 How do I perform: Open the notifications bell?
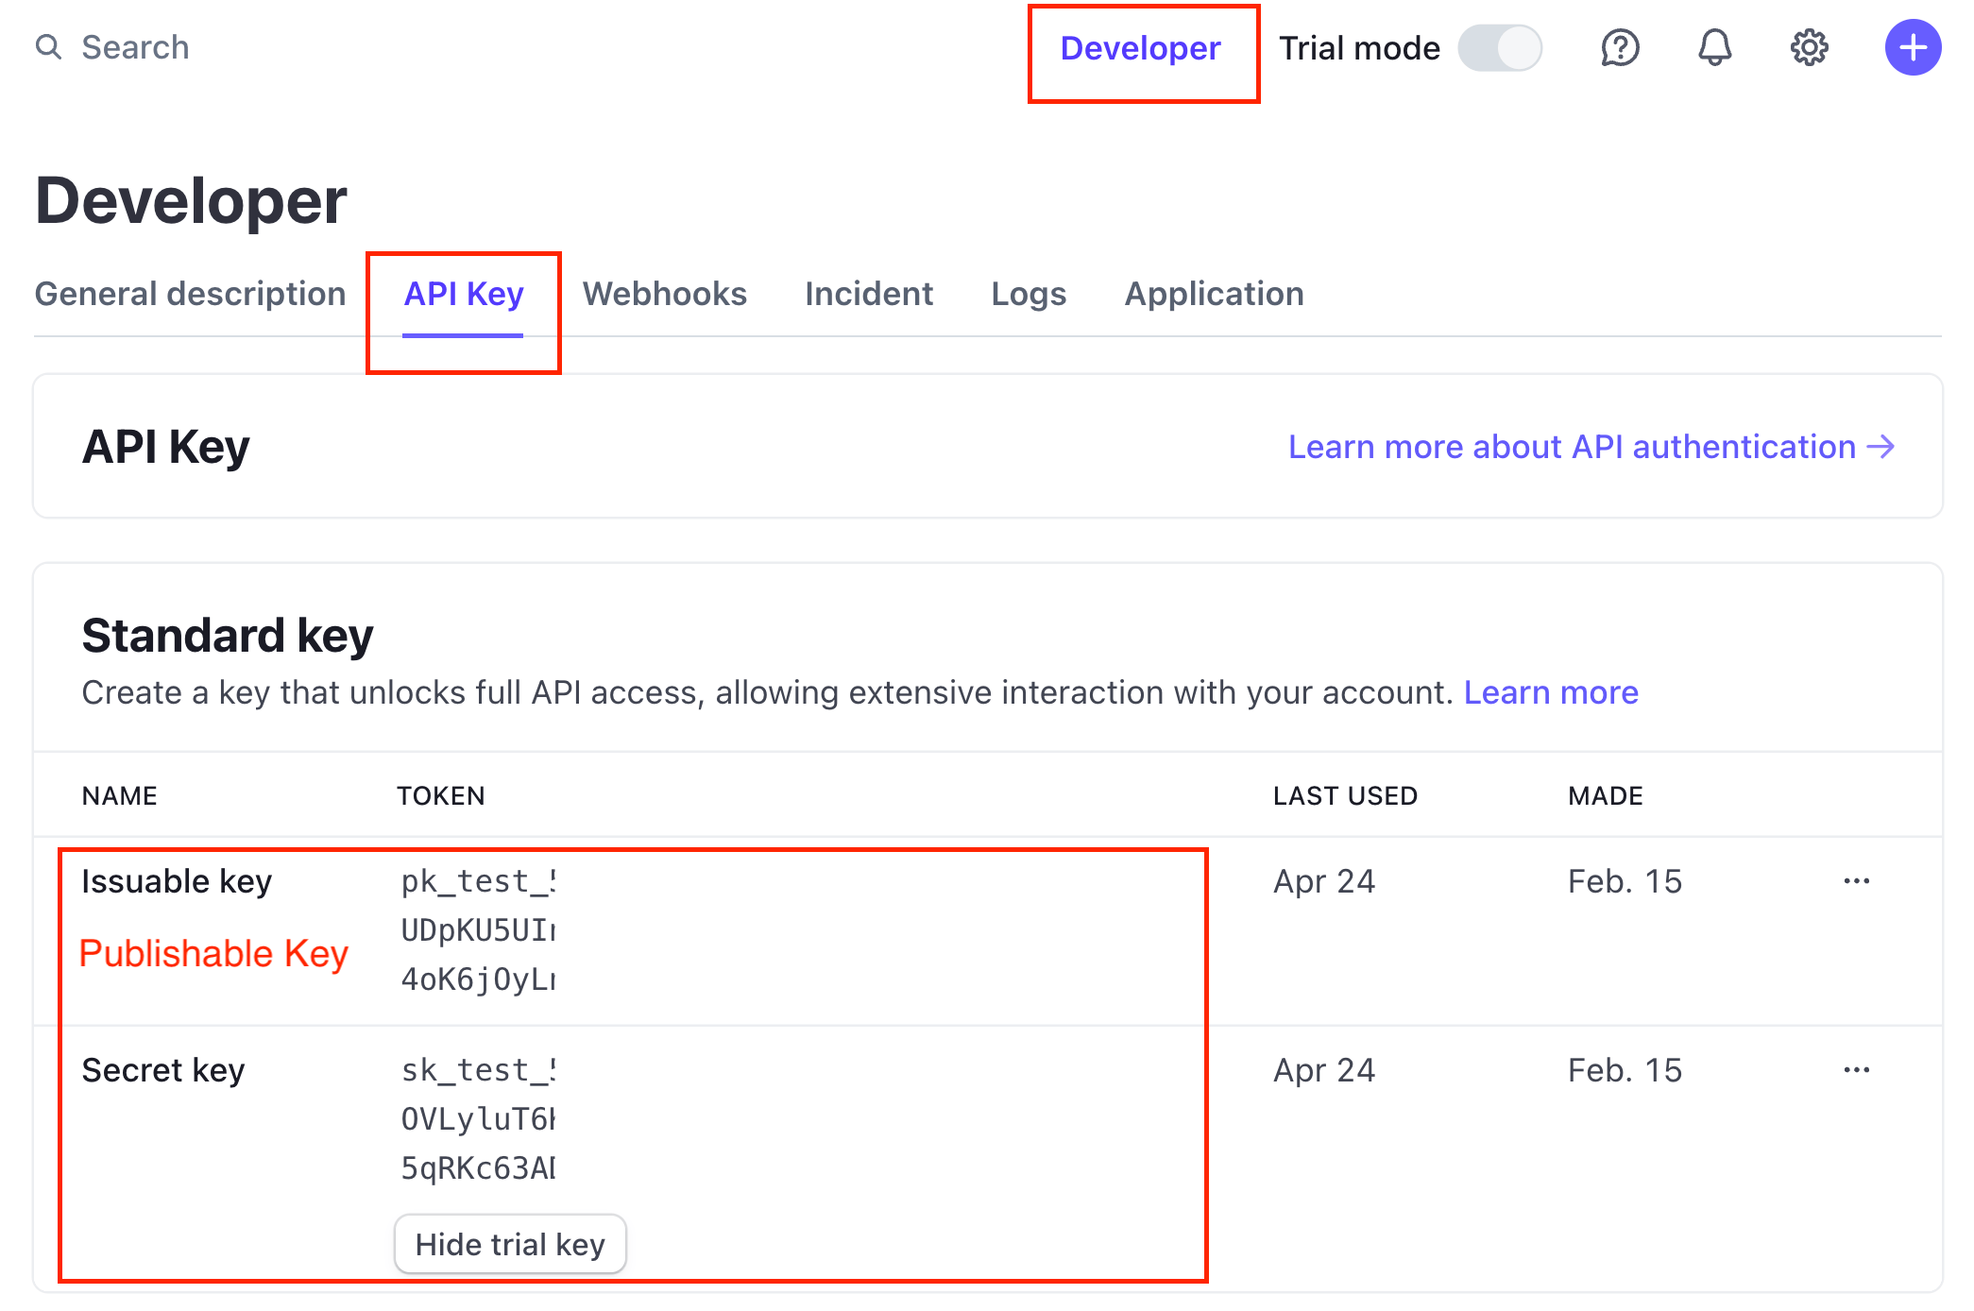pyautogui.click(x=1714, y=47)
